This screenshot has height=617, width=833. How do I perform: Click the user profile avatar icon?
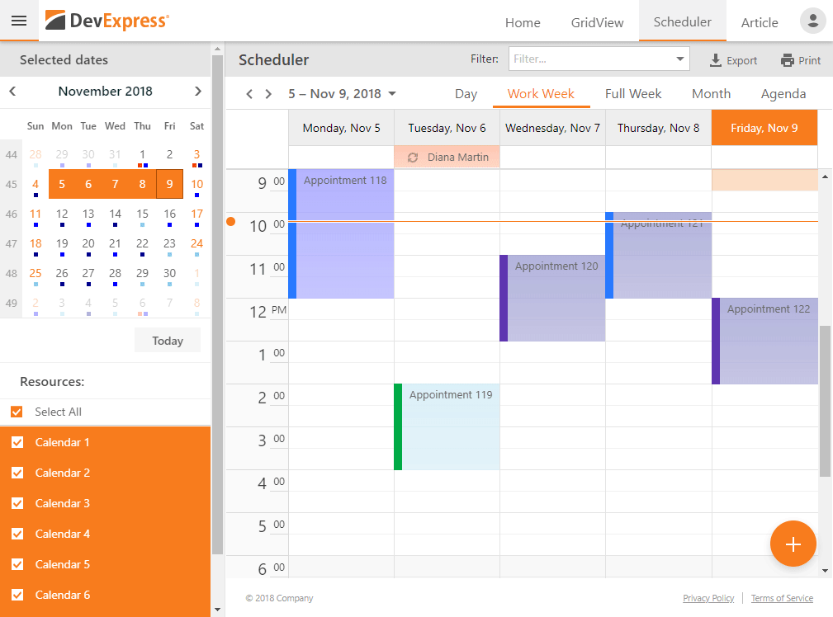pos(812,21)
